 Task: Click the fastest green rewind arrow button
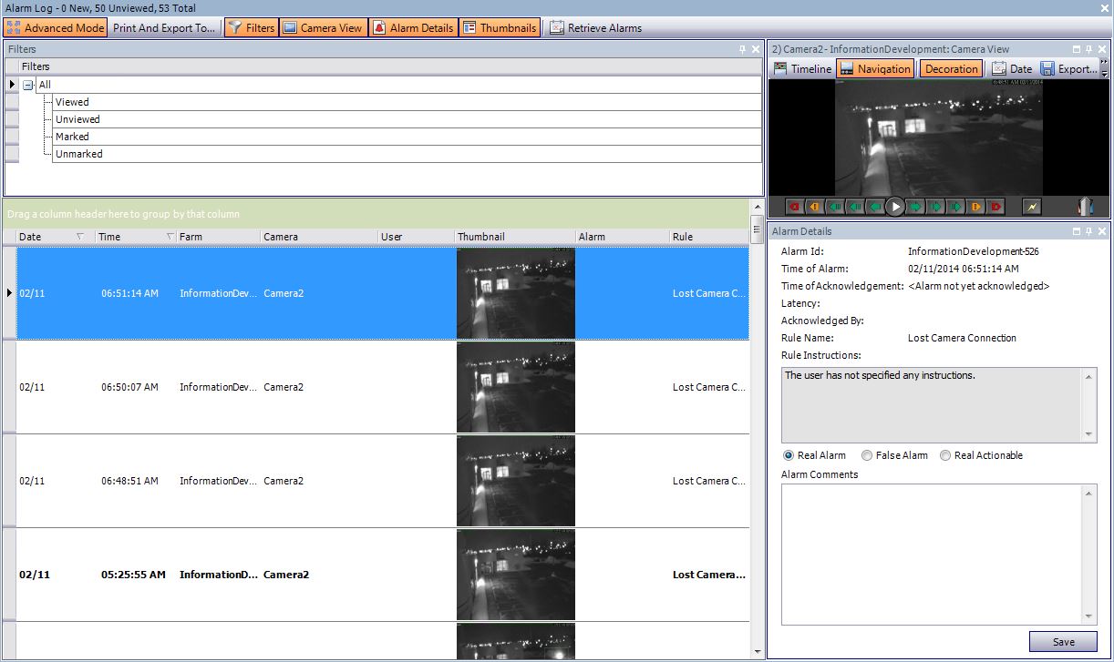(x=834, y=207)
